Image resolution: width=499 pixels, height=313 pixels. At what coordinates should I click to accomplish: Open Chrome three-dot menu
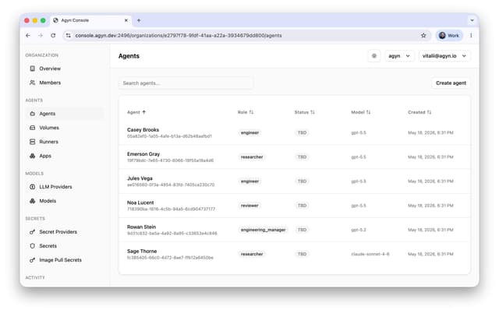(x=471, y=36)
